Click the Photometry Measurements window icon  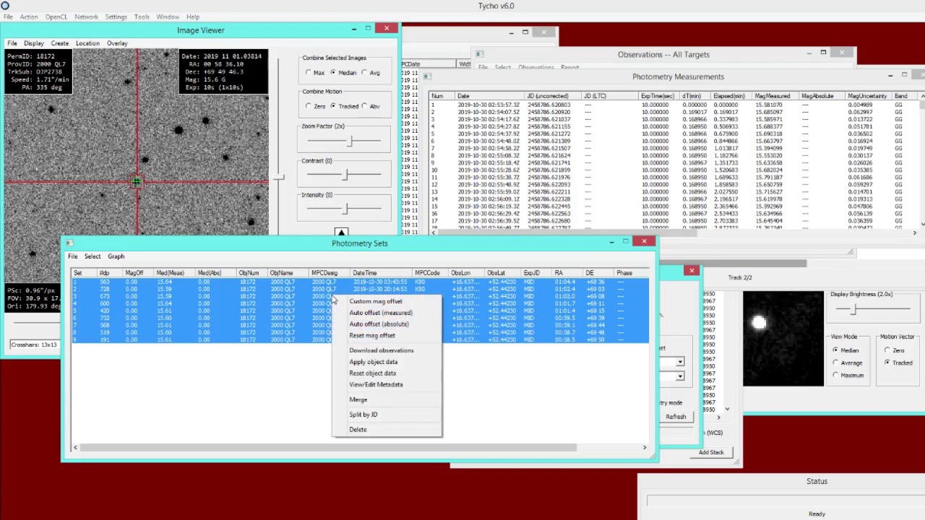427,77
